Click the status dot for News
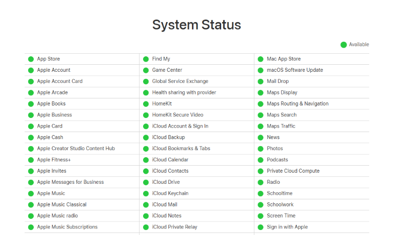This screenshot has height=235, width=403. click(x=260, y=138)
